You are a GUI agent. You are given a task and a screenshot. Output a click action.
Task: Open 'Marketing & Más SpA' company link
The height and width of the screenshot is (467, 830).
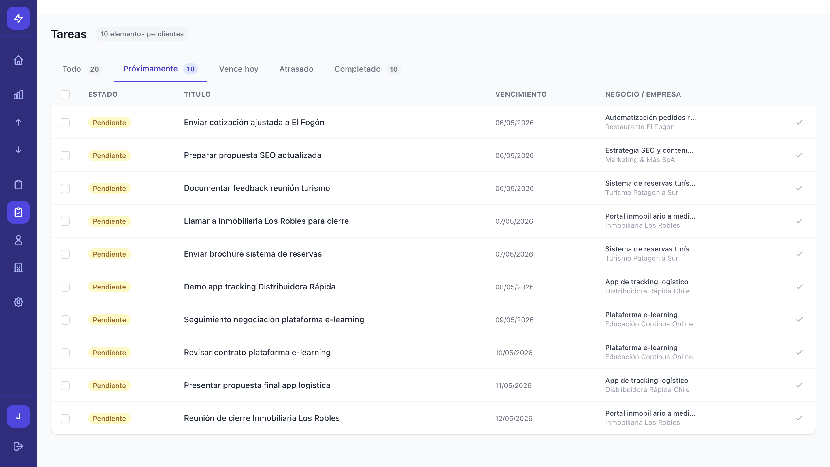click(x=640, y=160)
